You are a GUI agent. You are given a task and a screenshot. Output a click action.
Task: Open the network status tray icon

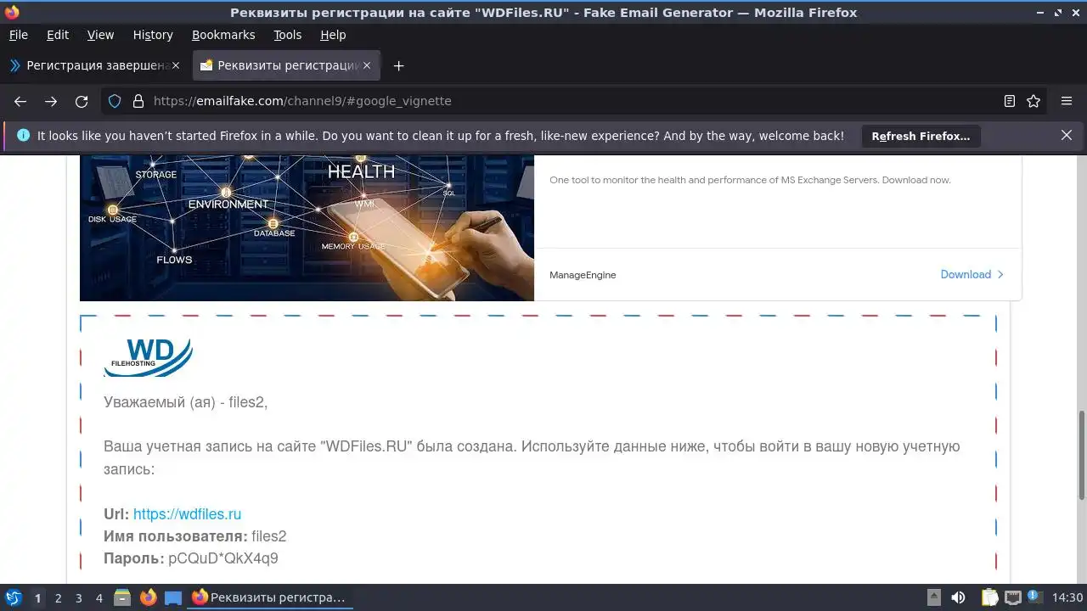point(1012,597)
